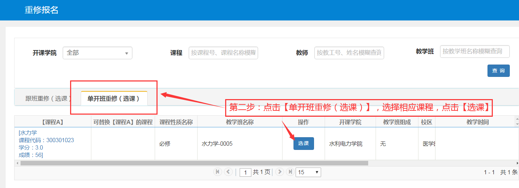Click the [水力学 course name text
Viewport: 519px width, 188px height.
(x=28, y=133)
